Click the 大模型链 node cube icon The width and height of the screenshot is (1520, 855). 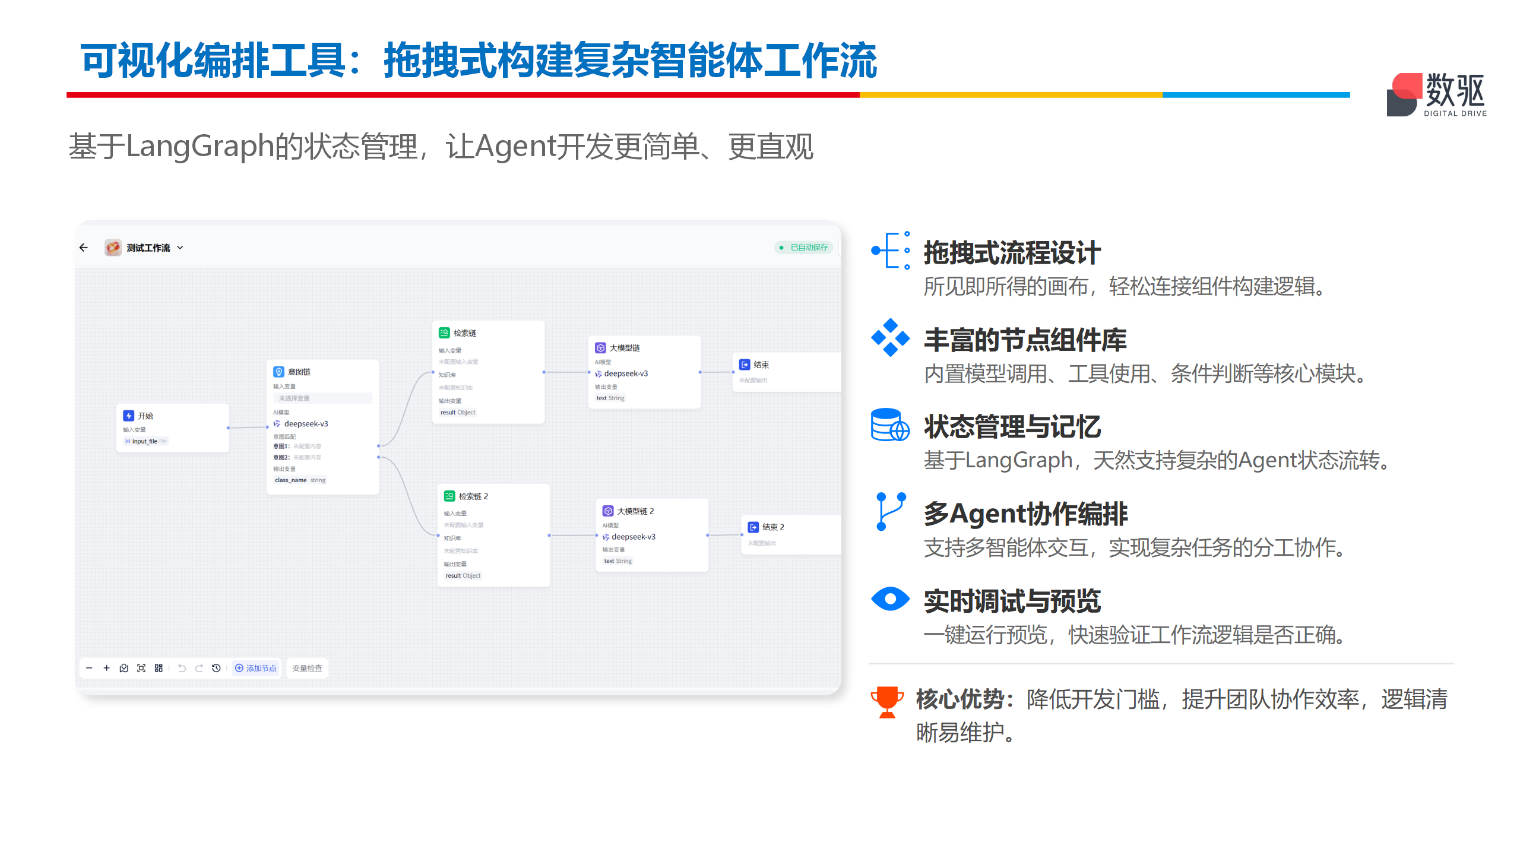pos(600,348)
